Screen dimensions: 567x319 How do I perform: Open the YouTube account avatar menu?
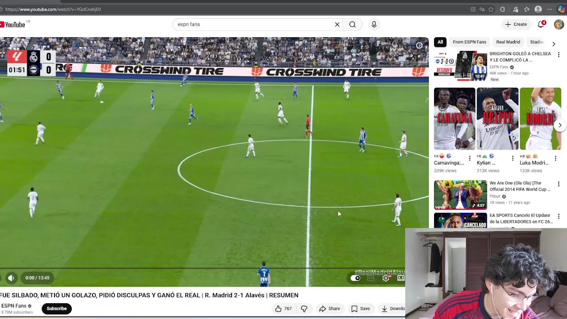(x=559, y=24)
